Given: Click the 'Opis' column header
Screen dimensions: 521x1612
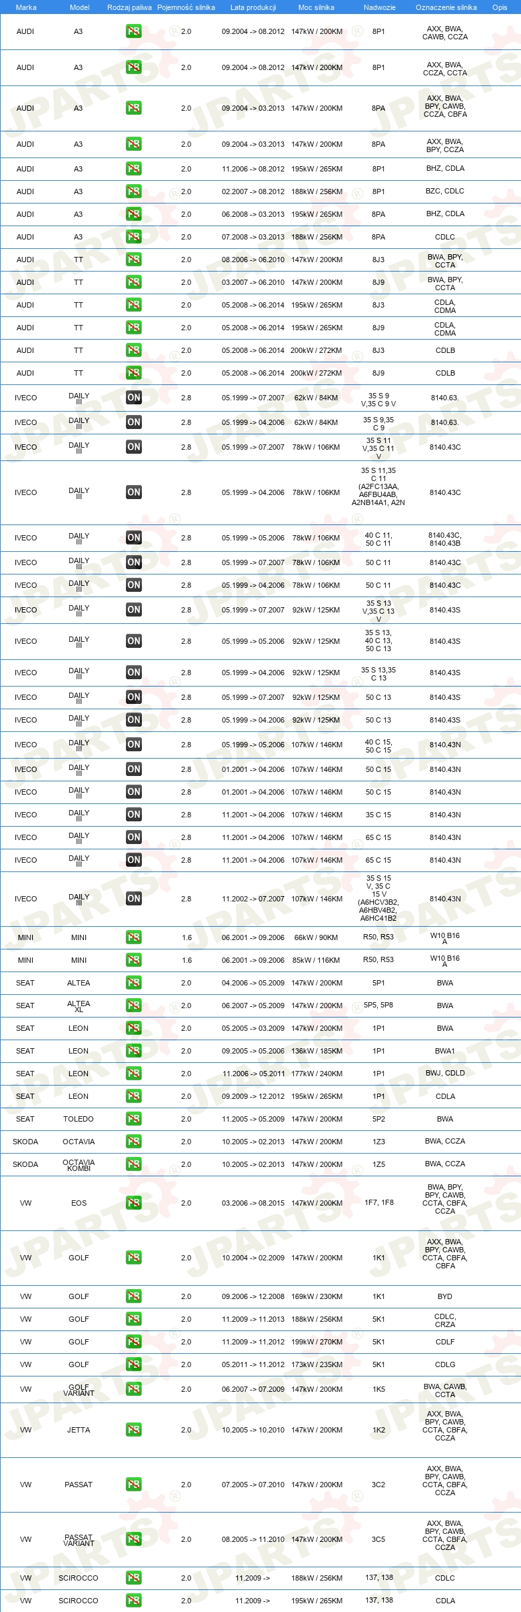Looking at the screenshot, I should 500,7.
